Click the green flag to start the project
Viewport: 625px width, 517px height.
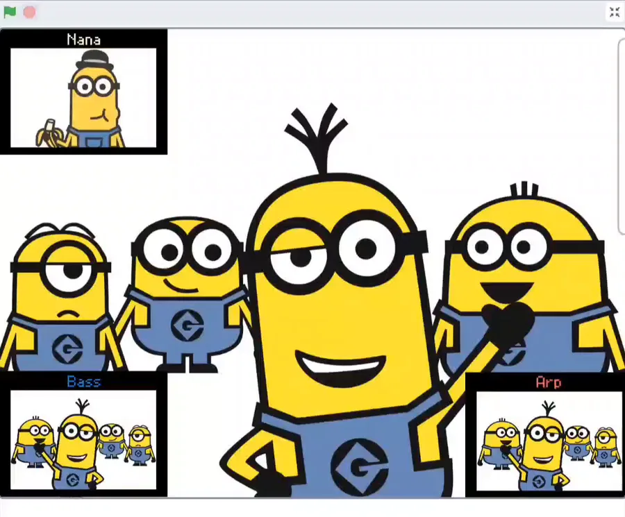10,12
